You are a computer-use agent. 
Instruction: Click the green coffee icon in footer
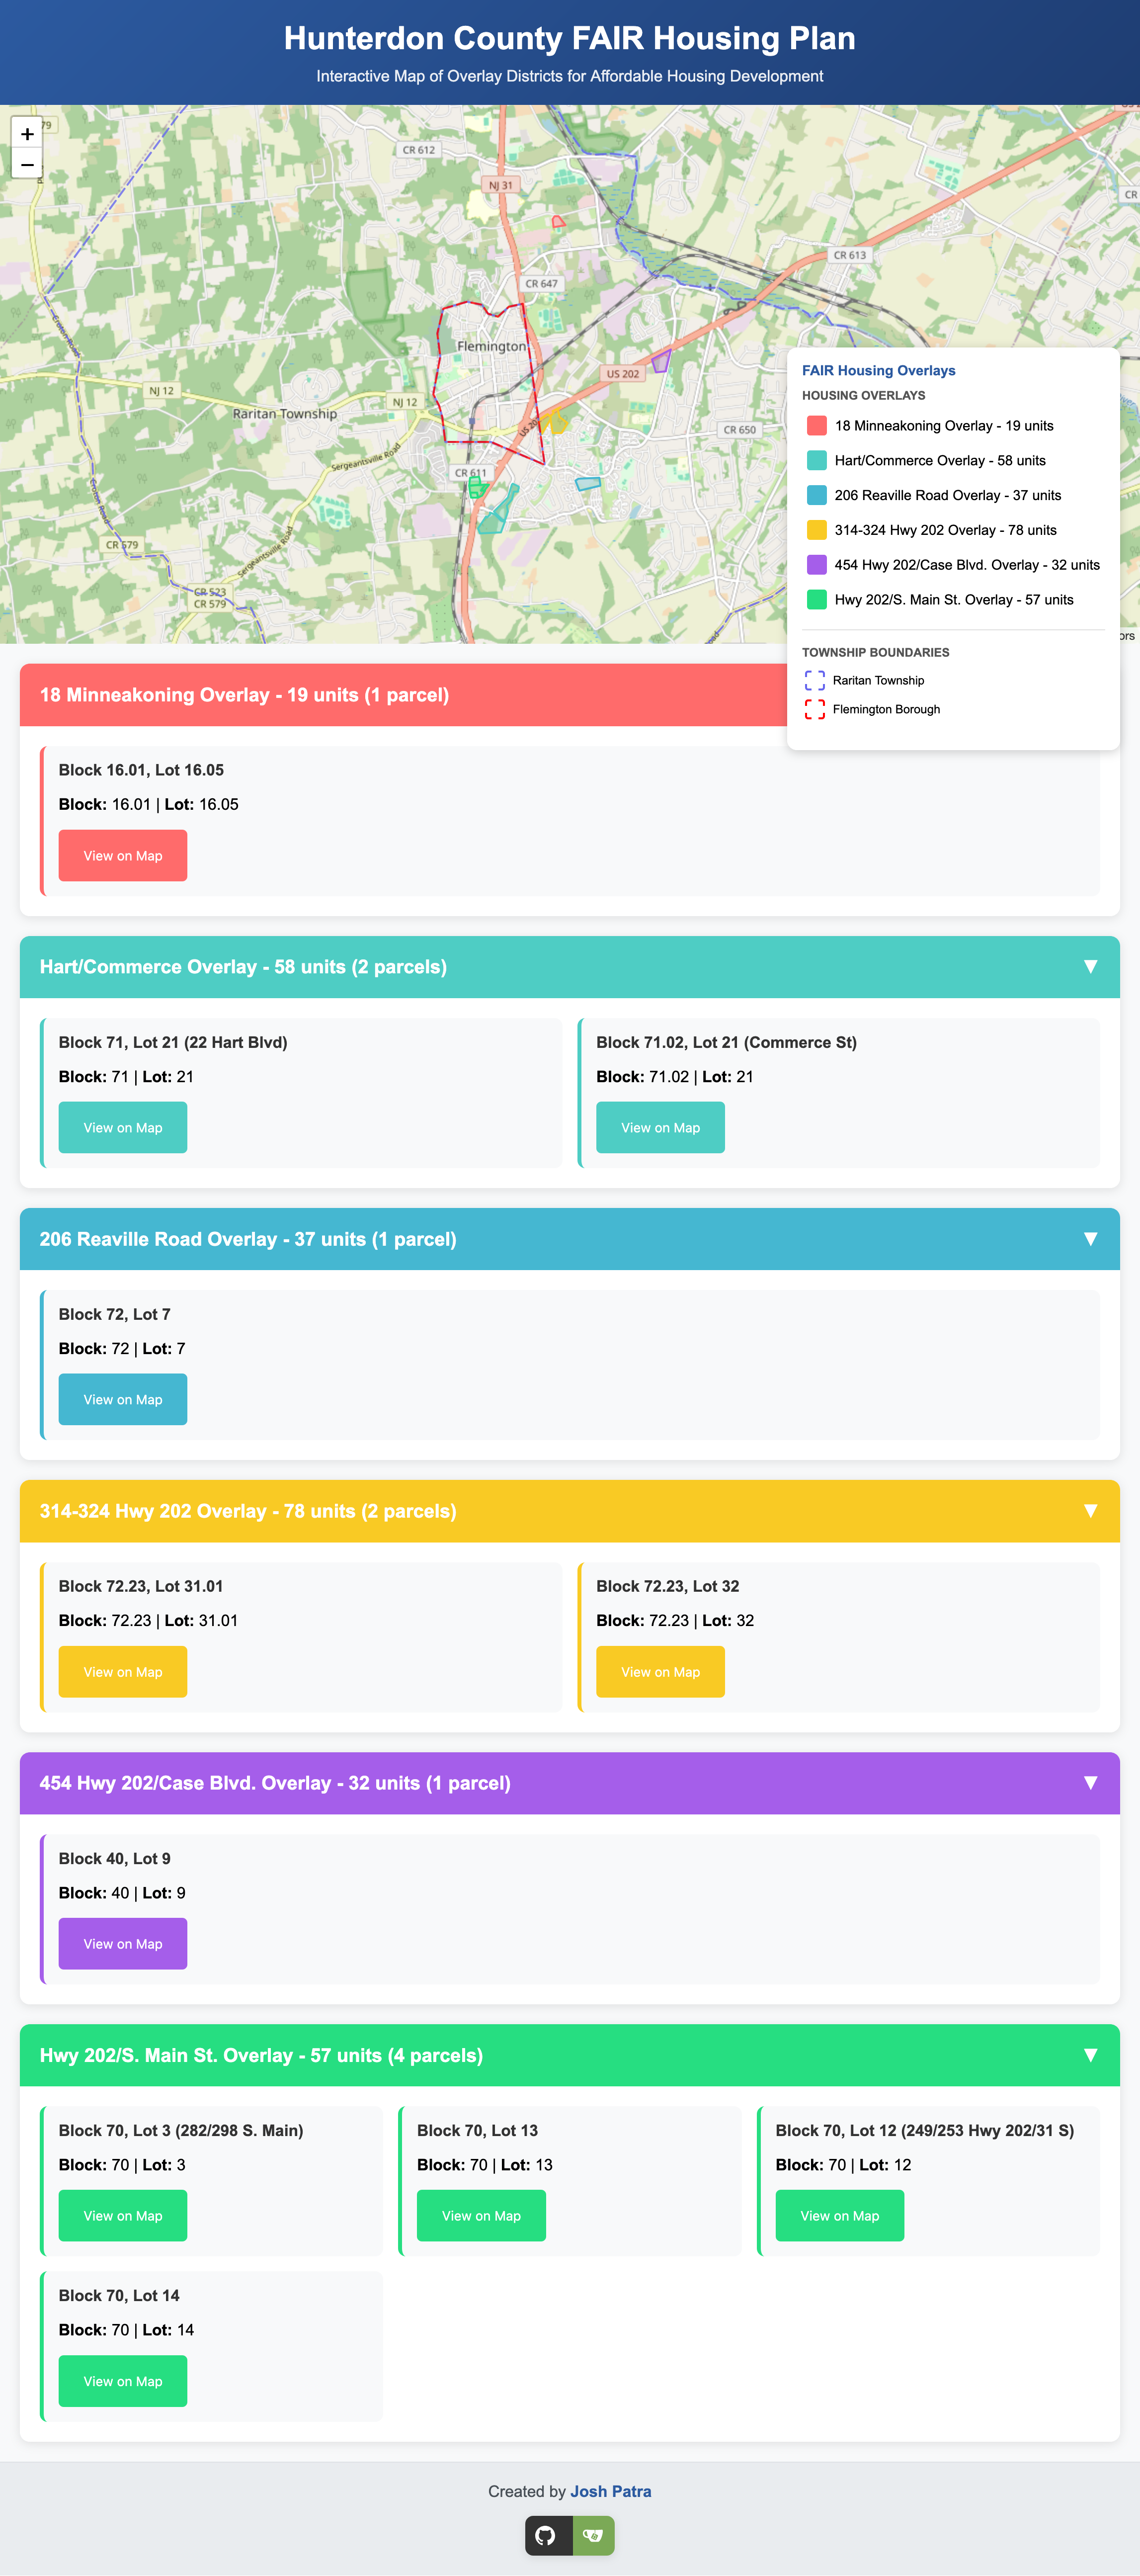[x=593, y=2535]
